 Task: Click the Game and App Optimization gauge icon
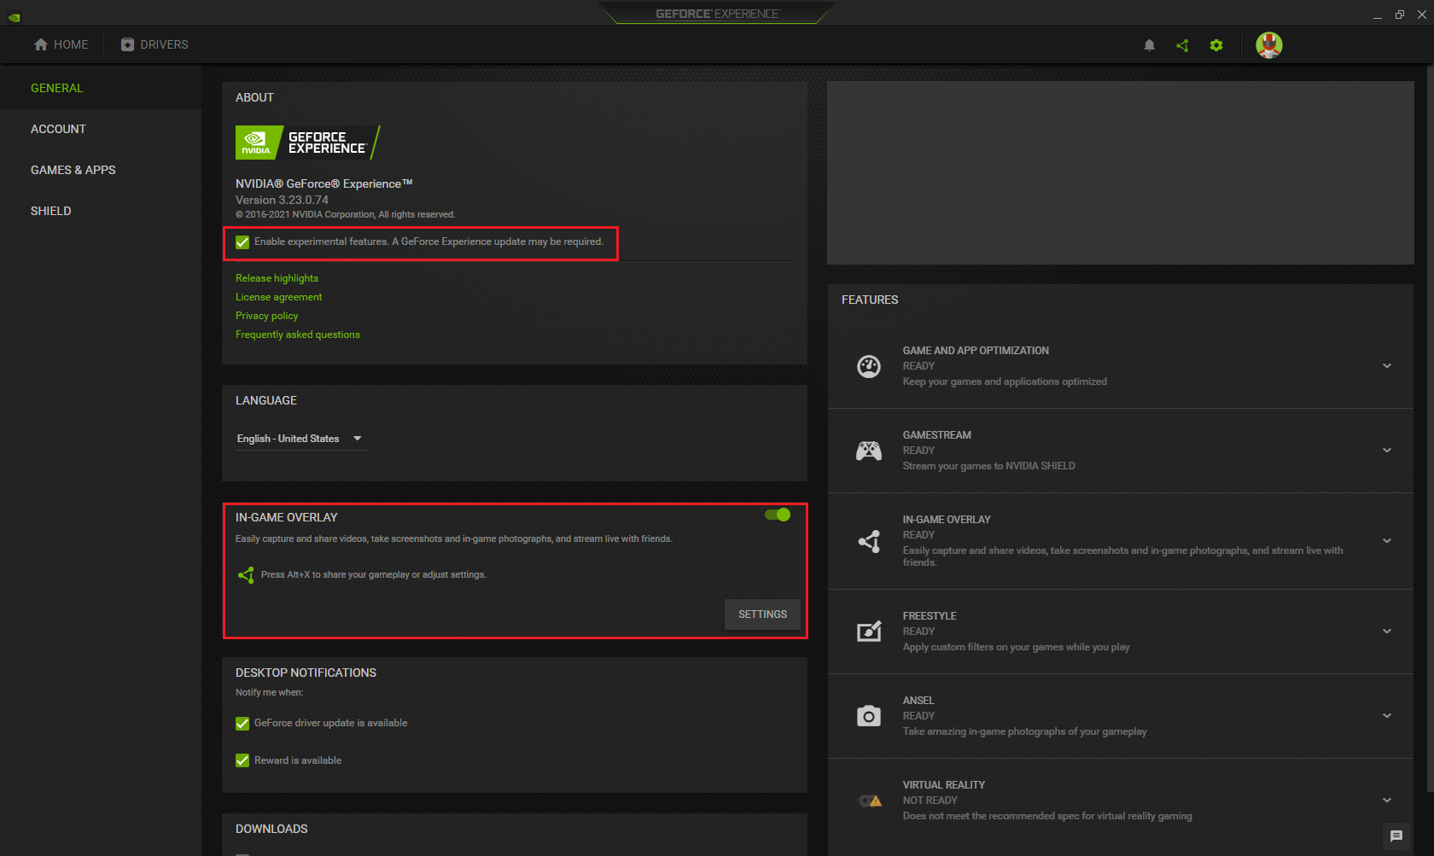point(869,366)
